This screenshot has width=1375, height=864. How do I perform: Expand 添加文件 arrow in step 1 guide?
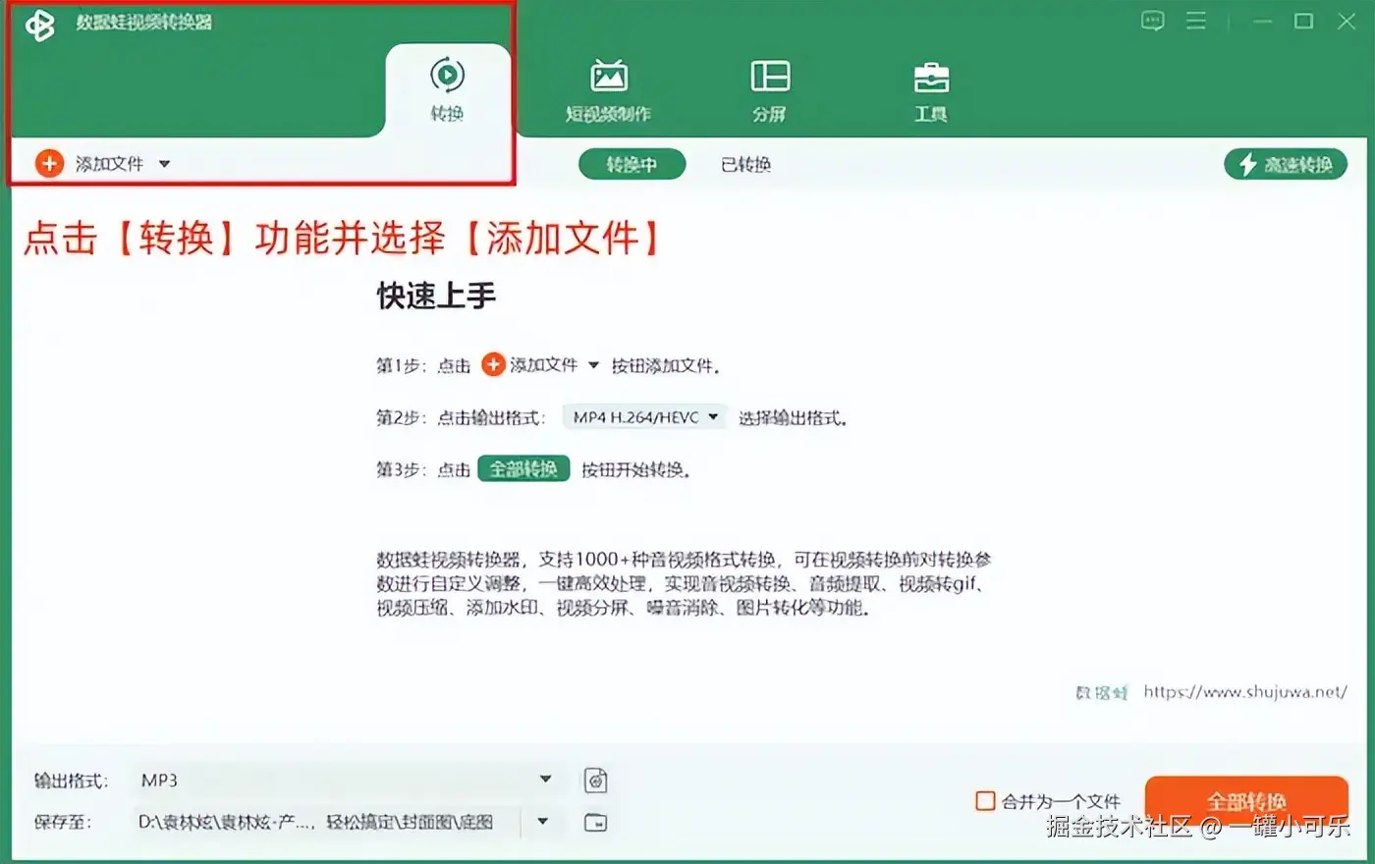point(593,365)
